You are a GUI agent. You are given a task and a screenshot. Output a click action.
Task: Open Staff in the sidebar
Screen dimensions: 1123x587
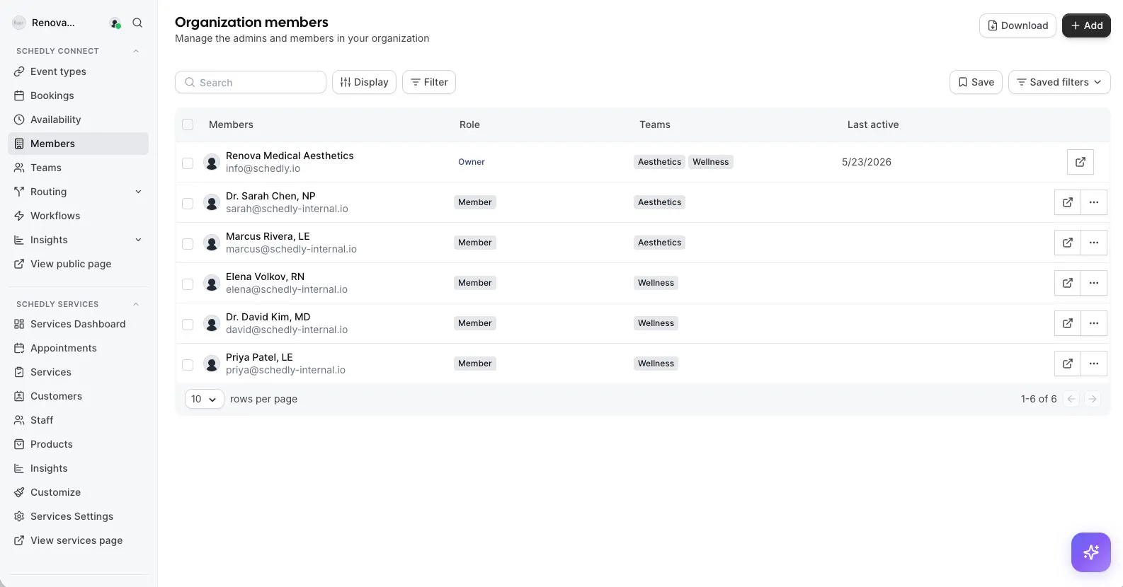(78, 420)
